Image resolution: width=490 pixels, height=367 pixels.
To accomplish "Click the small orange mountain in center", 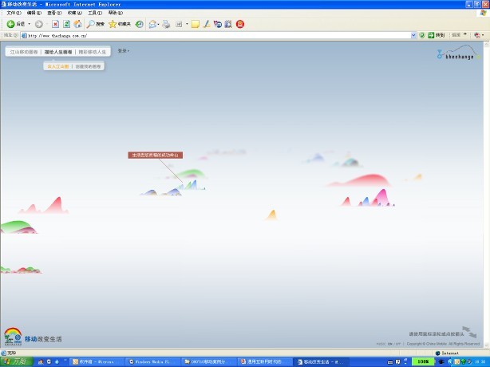I will (272, 215).
